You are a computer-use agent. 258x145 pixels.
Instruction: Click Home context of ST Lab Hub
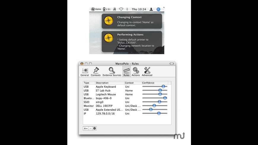pos(129,91)
